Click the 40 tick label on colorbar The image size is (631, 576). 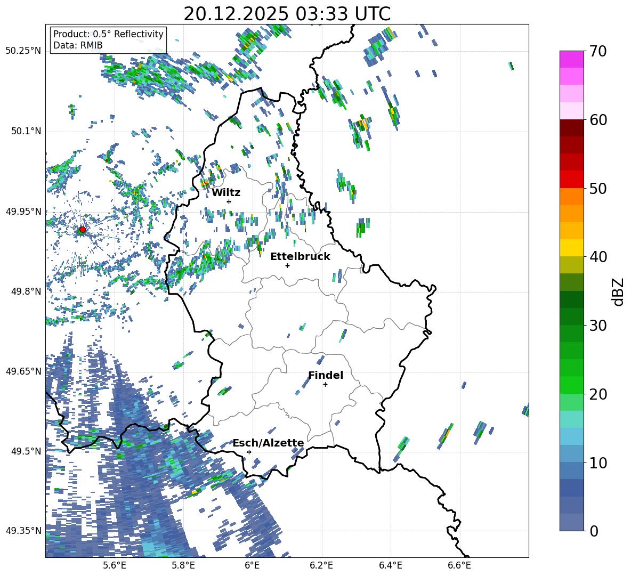pyautogui.click(x=597, y=257)
